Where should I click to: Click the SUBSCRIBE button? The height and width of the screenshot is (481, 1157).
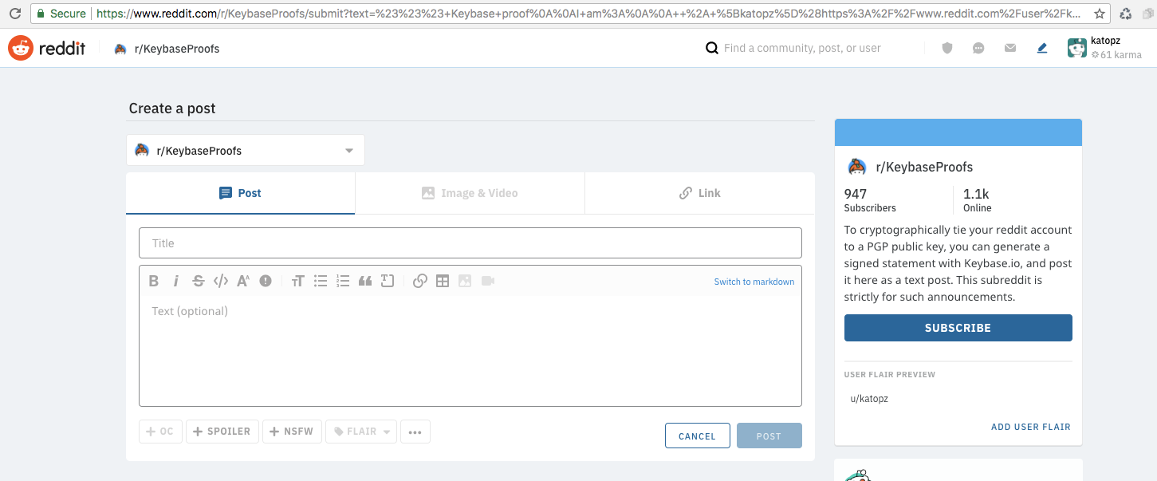(x=958, y=328)
